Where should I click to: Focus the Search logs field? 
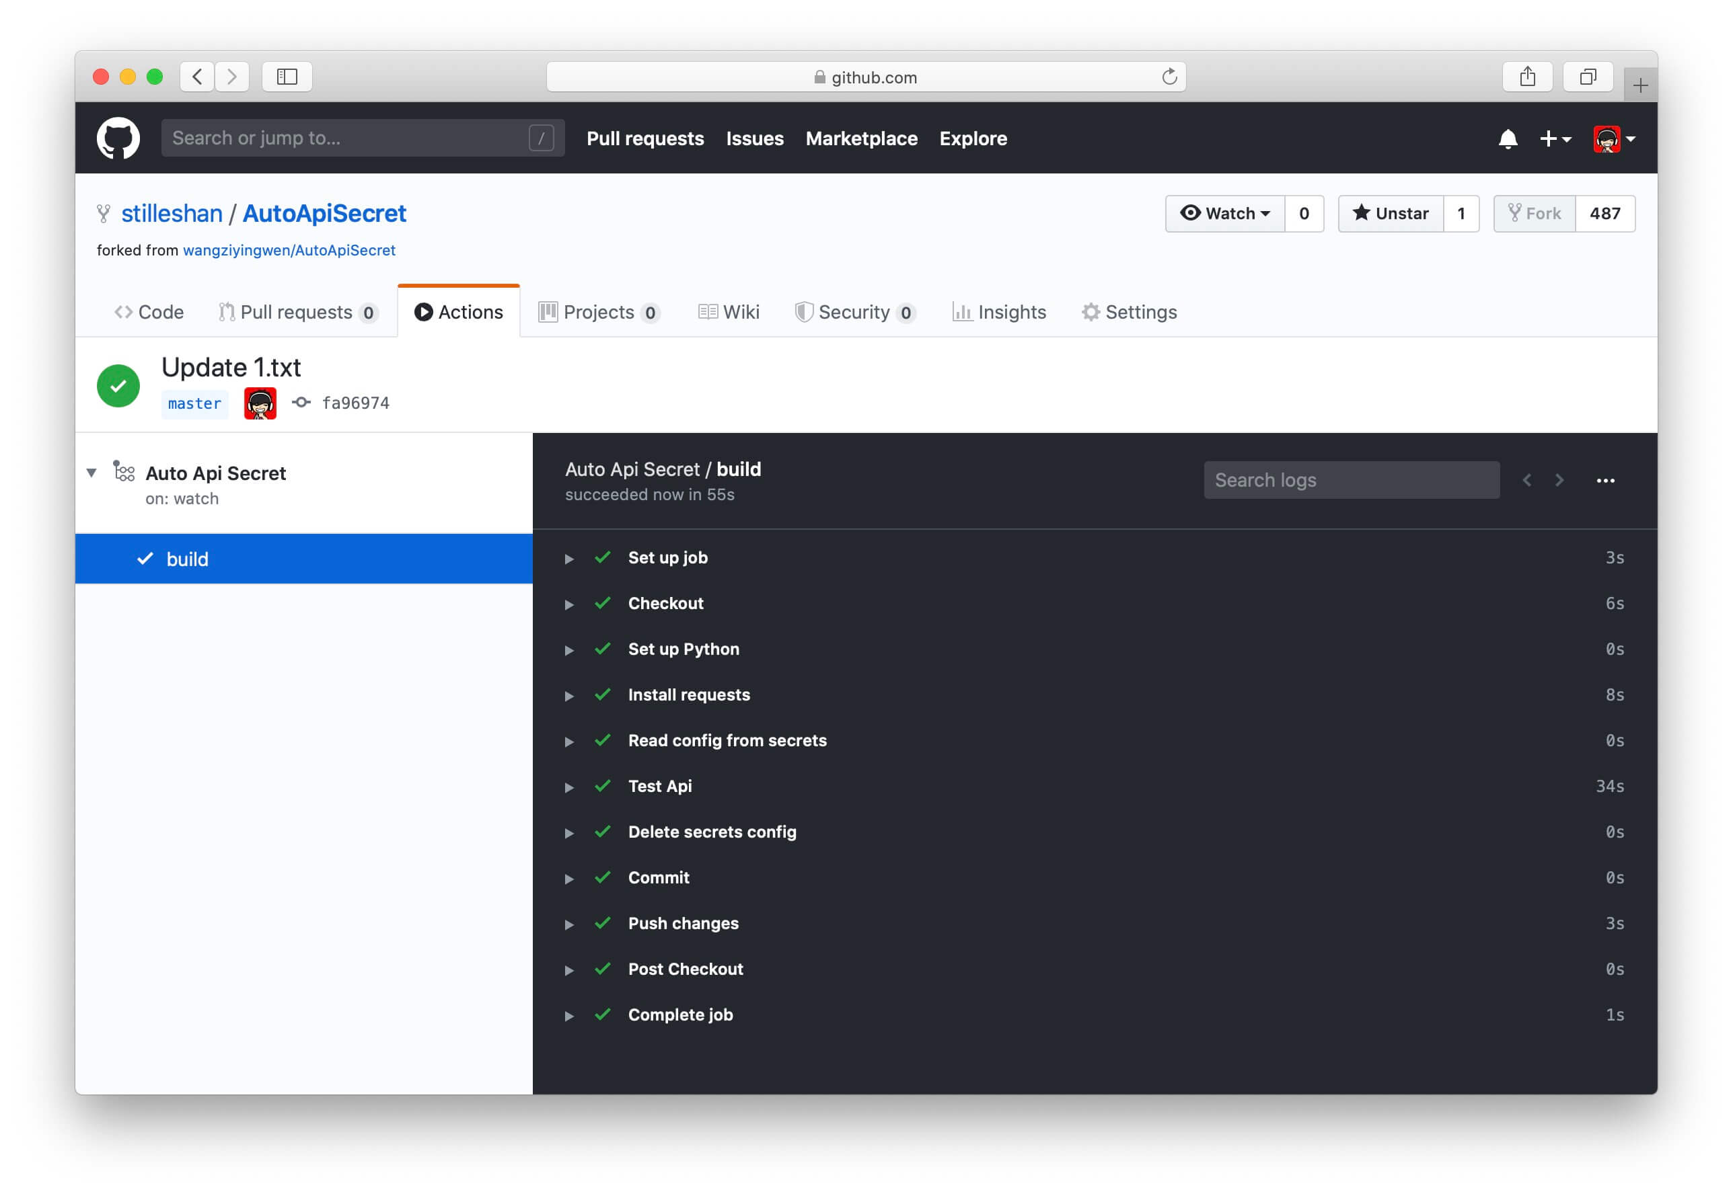click(x=1352, y=480)
